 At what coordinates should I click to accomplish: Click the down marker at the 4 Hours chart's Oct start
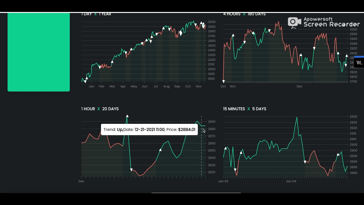224,81
